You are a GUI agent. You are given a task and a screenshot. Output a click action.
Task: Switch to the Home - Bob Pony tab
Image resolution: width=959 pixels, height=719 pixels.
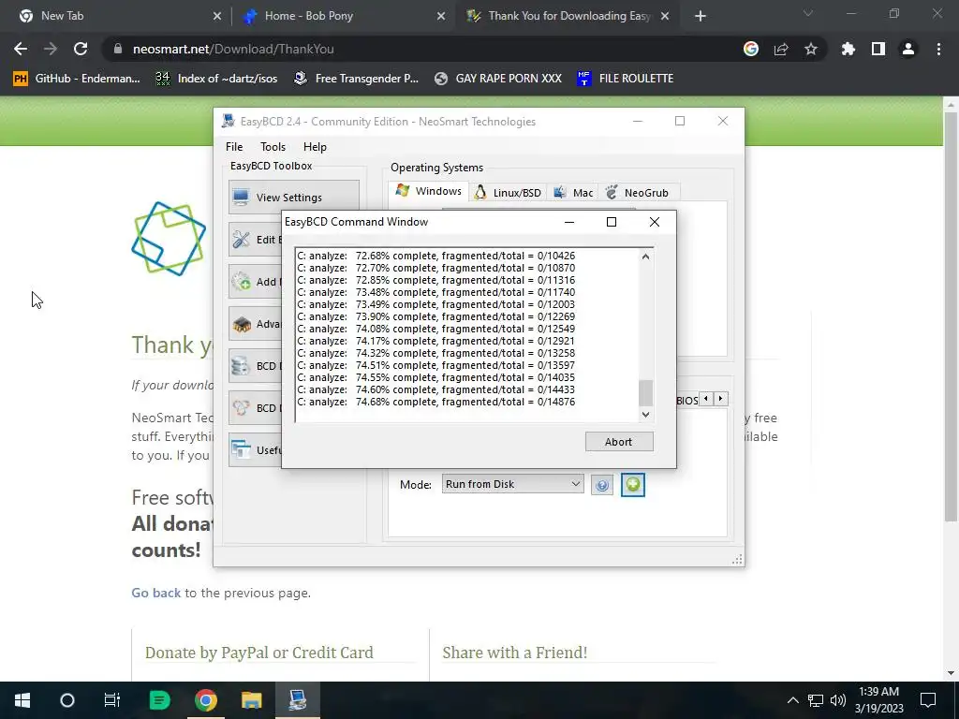(343, 16)
